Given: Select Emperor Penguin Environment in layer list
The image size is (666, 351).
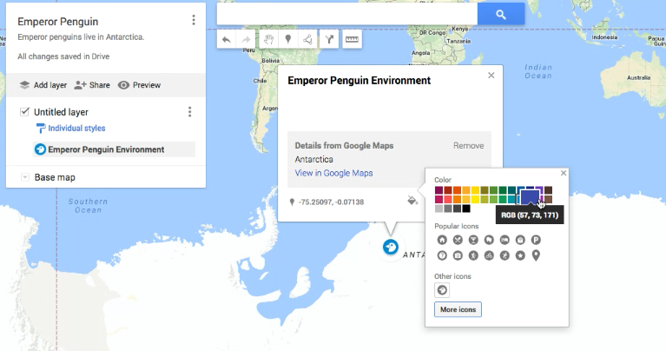Looking at the screenshot, I should tap(114, 149).
